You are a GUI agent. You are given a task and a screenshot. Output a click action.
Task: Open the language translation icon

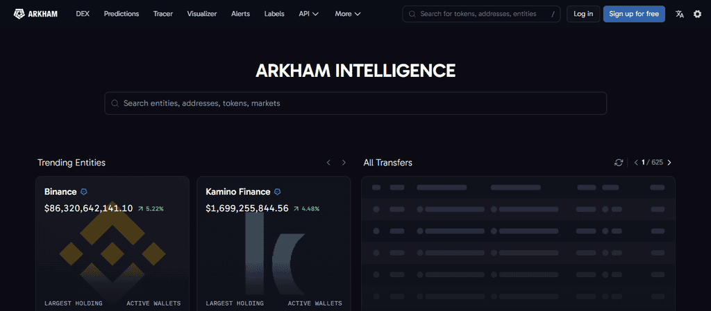coord(679,14)
